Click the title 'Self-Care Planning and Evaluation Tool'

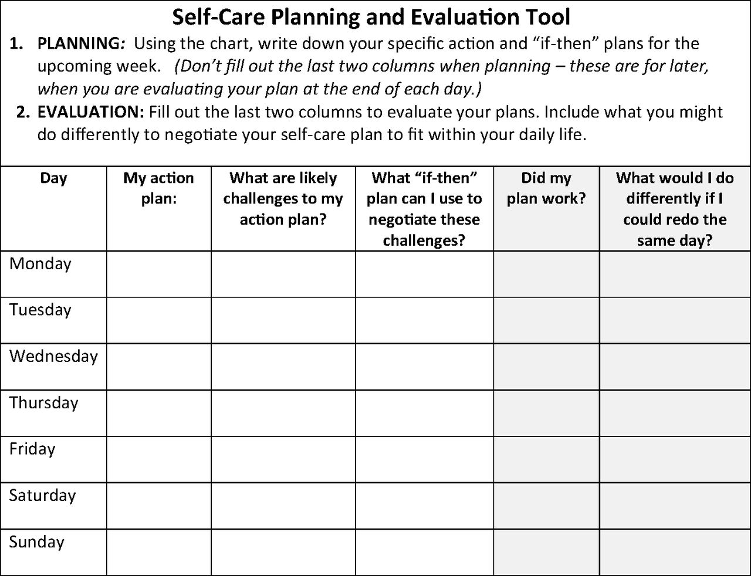(x=371, y=17)
